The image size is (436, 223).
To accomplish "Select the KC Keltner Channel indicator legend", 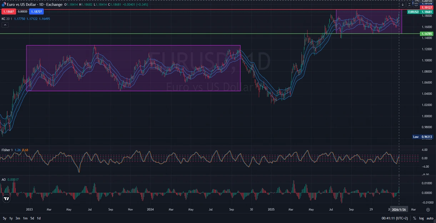I will point(4,19).
